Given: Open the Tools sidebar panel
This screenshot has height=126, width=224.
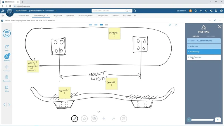Looking at the screenshot, I should click(x=7, y=48).
